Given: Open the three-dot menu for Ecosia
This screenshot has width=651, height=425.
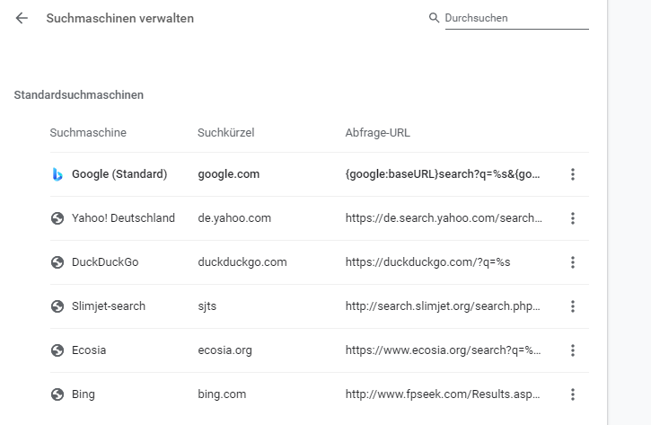Looking at the screenshot, I should 573,350.
